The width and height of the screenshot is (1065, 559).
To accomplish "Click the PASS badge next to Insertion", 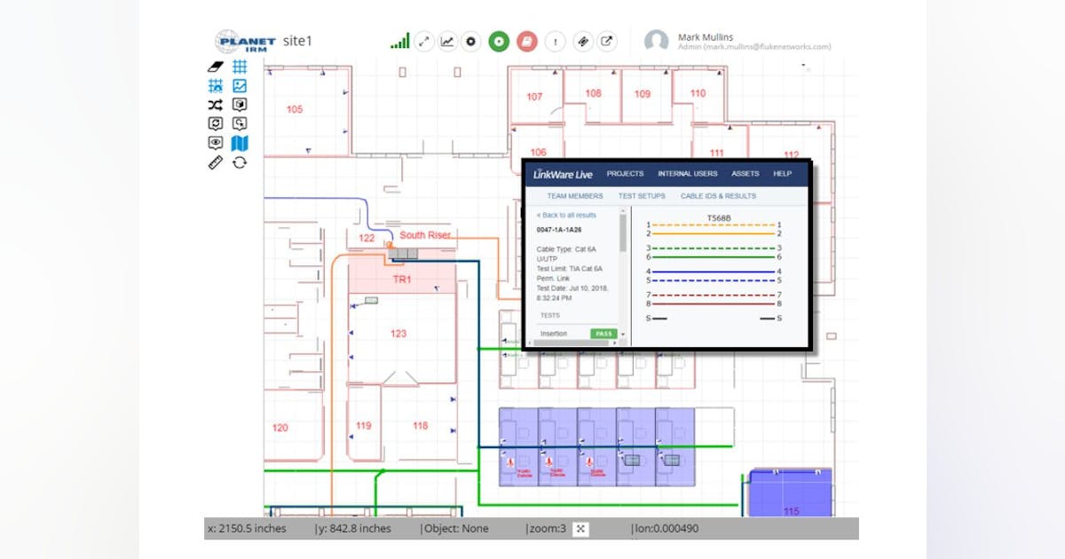I will pos(603,332).
